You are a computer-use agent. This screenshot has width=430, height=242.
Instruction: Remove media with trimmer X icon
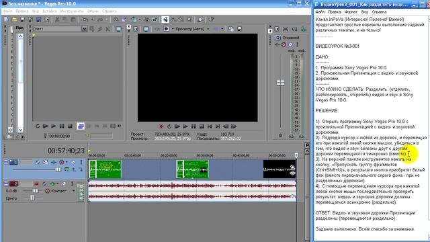107,29
